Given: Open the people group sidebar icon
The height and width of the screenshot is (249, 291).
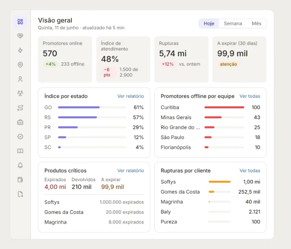Looking at the screenshot, I should click(x=20, y=93).
